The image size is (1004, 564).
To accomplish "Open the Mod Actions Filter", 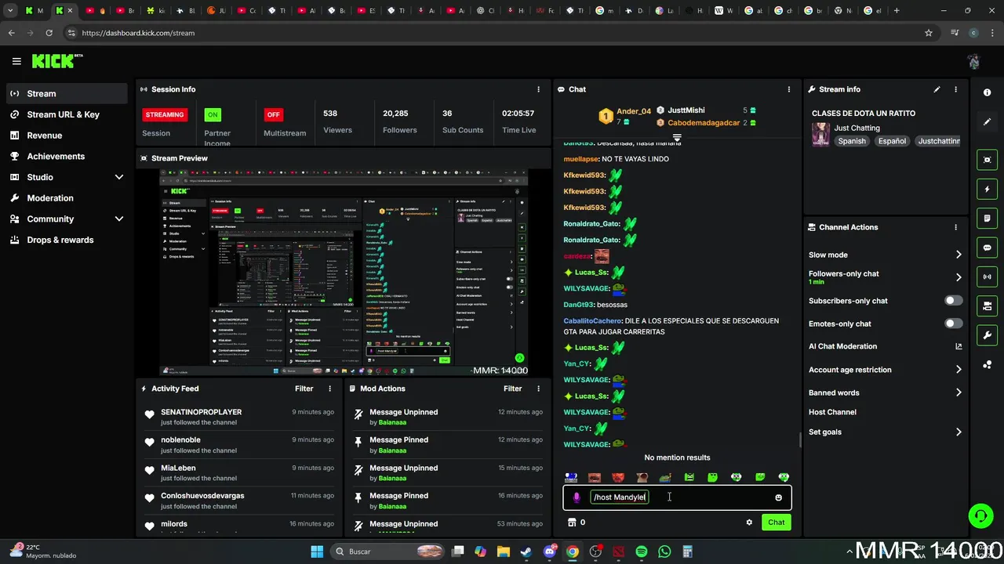I will click(512, 389).
